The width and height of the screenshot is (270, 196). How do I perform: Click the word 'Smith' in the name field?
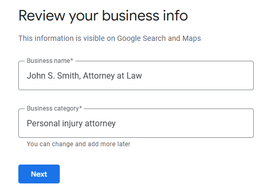pos(69,75)
